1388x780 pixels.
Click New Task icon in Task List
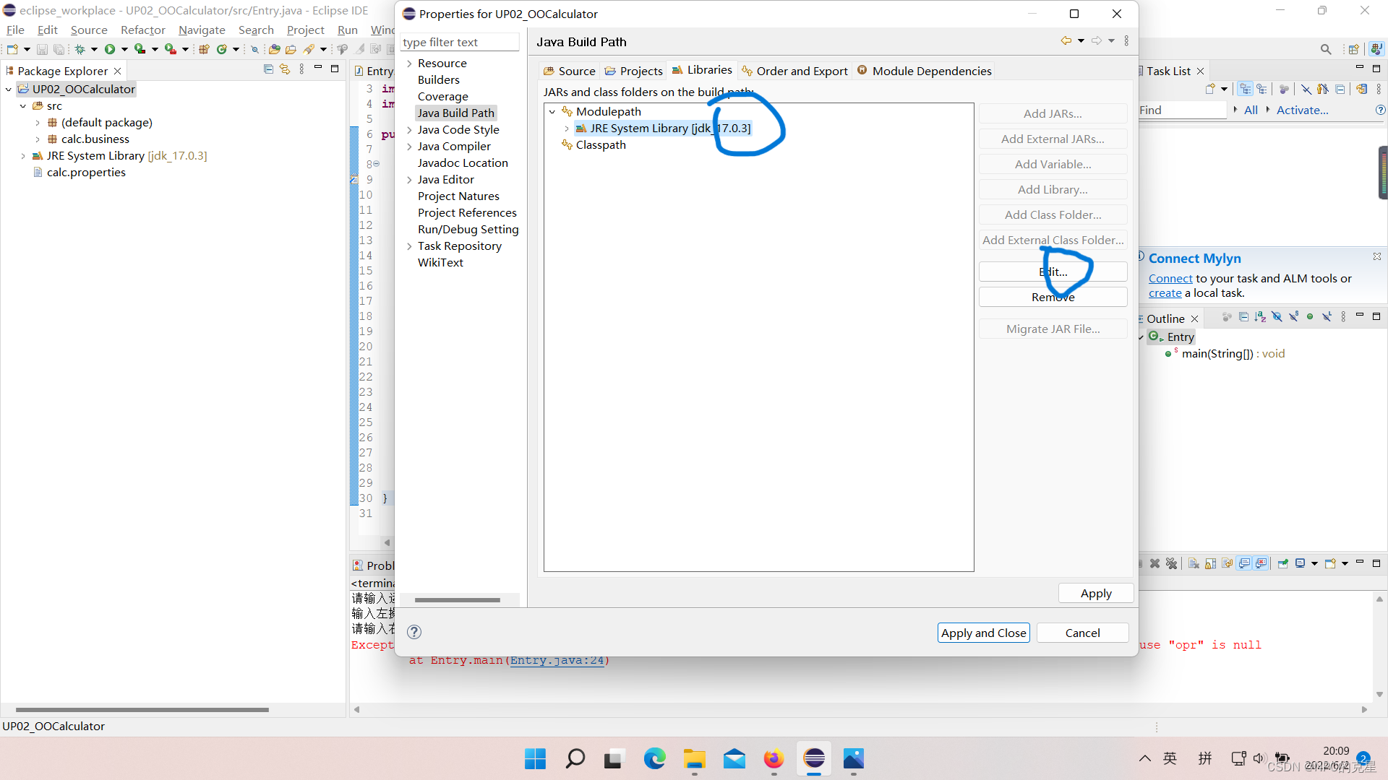point(1210,89)
